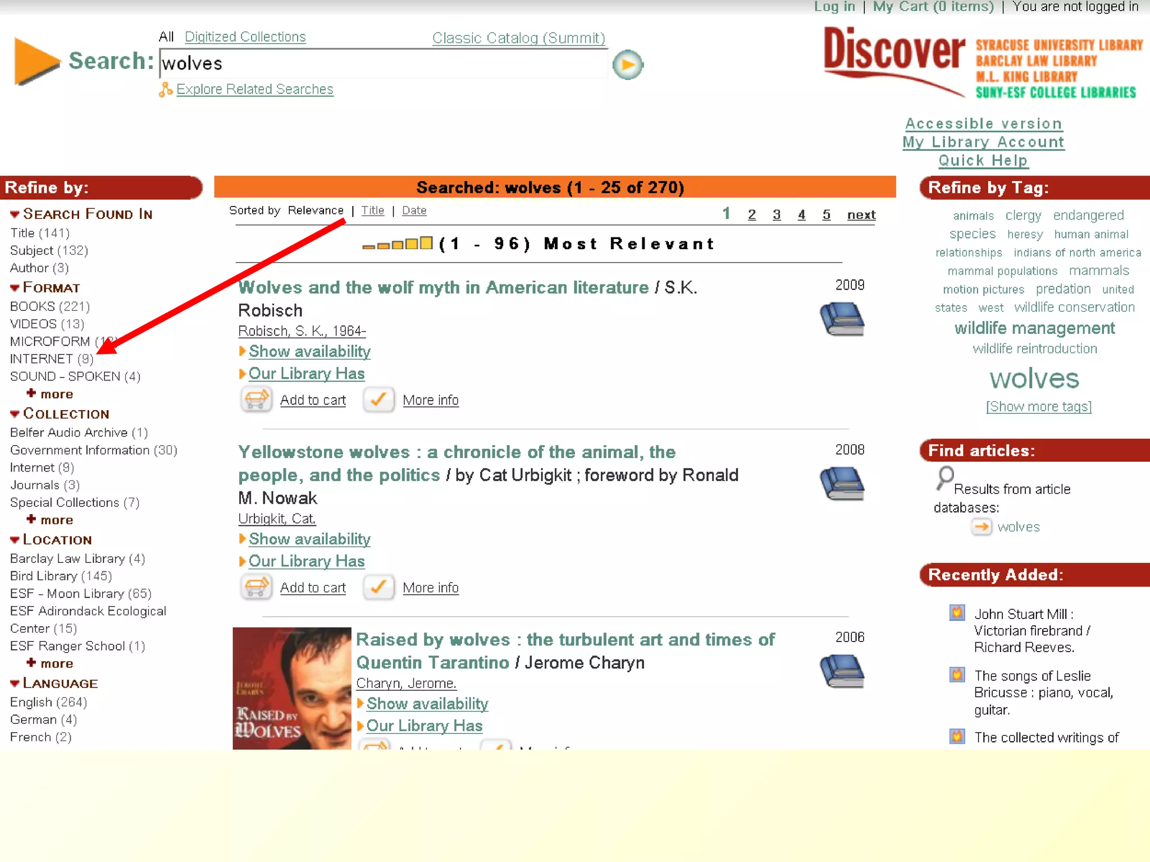Click the Explore Related Searches tree icon

(165, 90)
